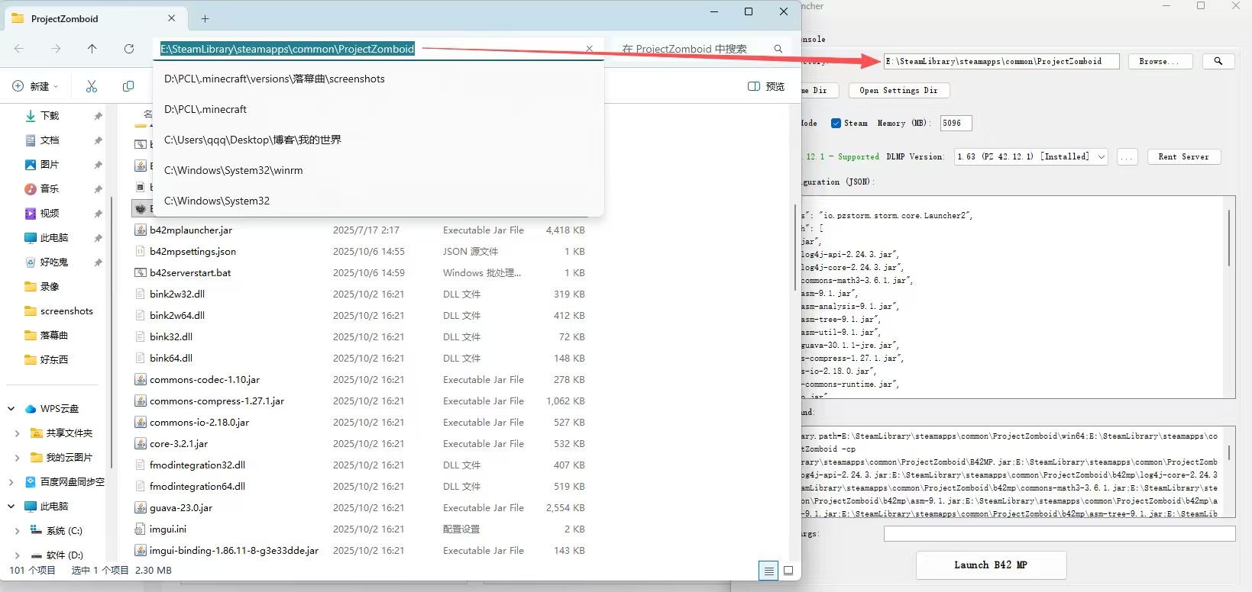Viewport: 1252px width, 592px height.
Task: Click the Copy icon in the toolbar
Action: (x=128, y=86)
